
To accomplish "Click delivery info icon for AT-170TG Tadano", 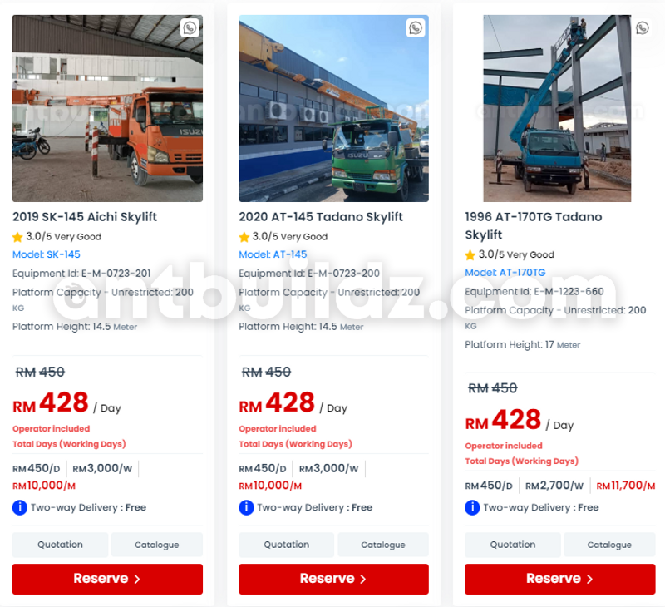I will (472, 507).
